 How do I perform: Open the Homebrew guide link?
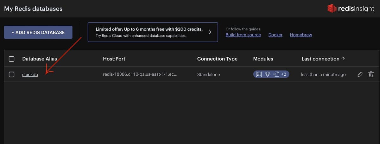[301, 35]
